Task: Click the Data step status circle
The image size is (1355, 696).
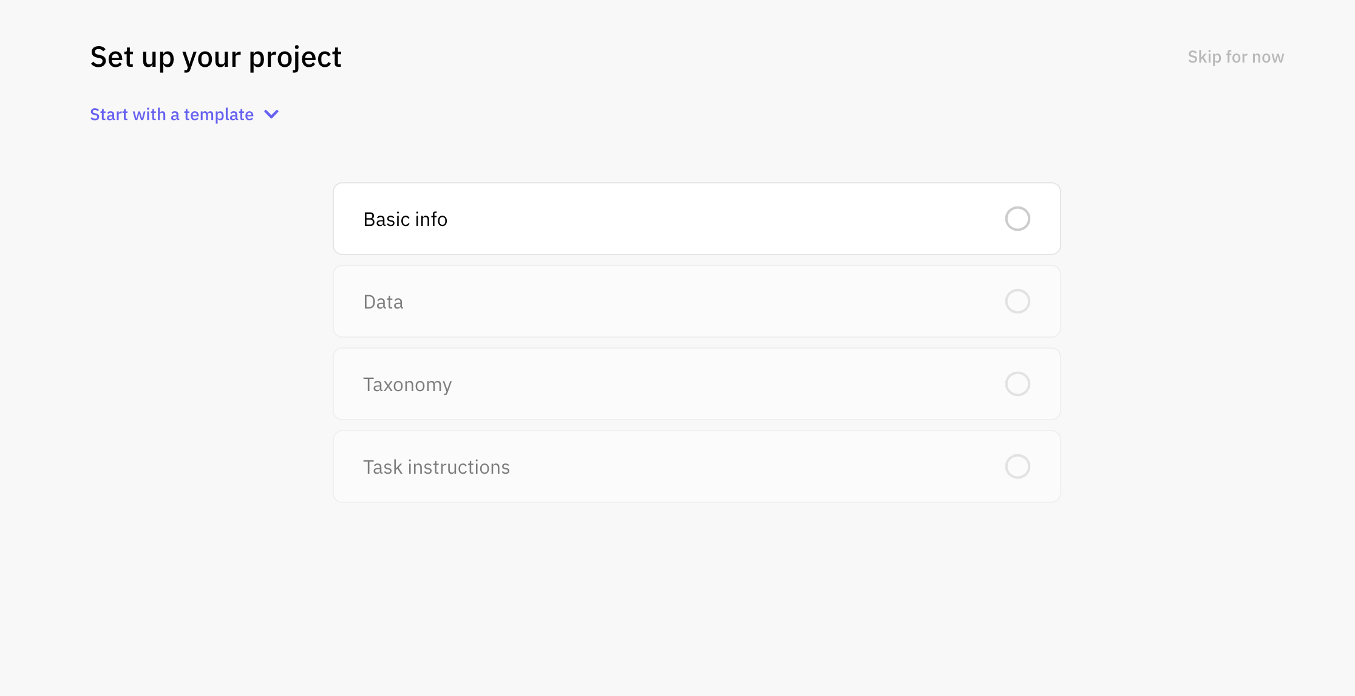Action: [1017, 301]
